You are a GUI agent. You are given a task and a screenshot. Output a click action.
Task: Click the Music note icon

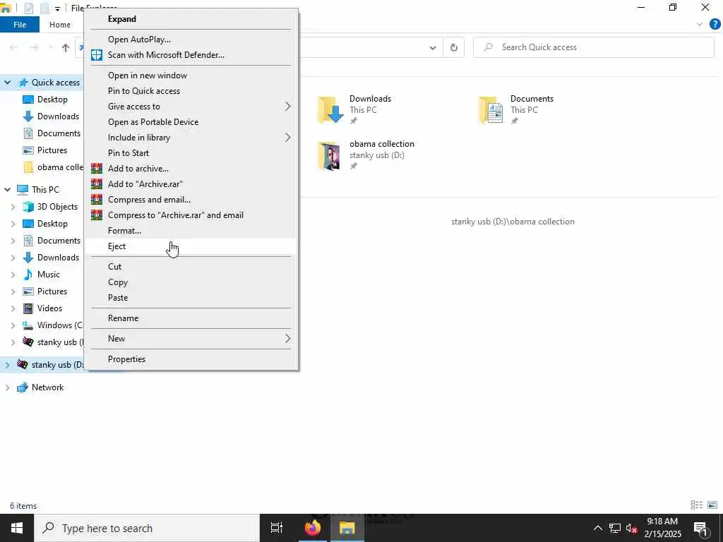pyautogui.click(x=28, y=275)
